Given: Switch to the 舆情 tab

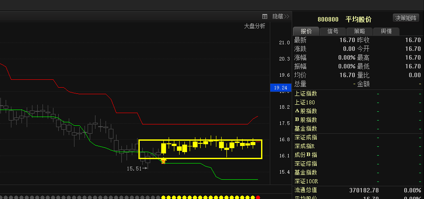Looking at the screenshot, I should 386,32.
